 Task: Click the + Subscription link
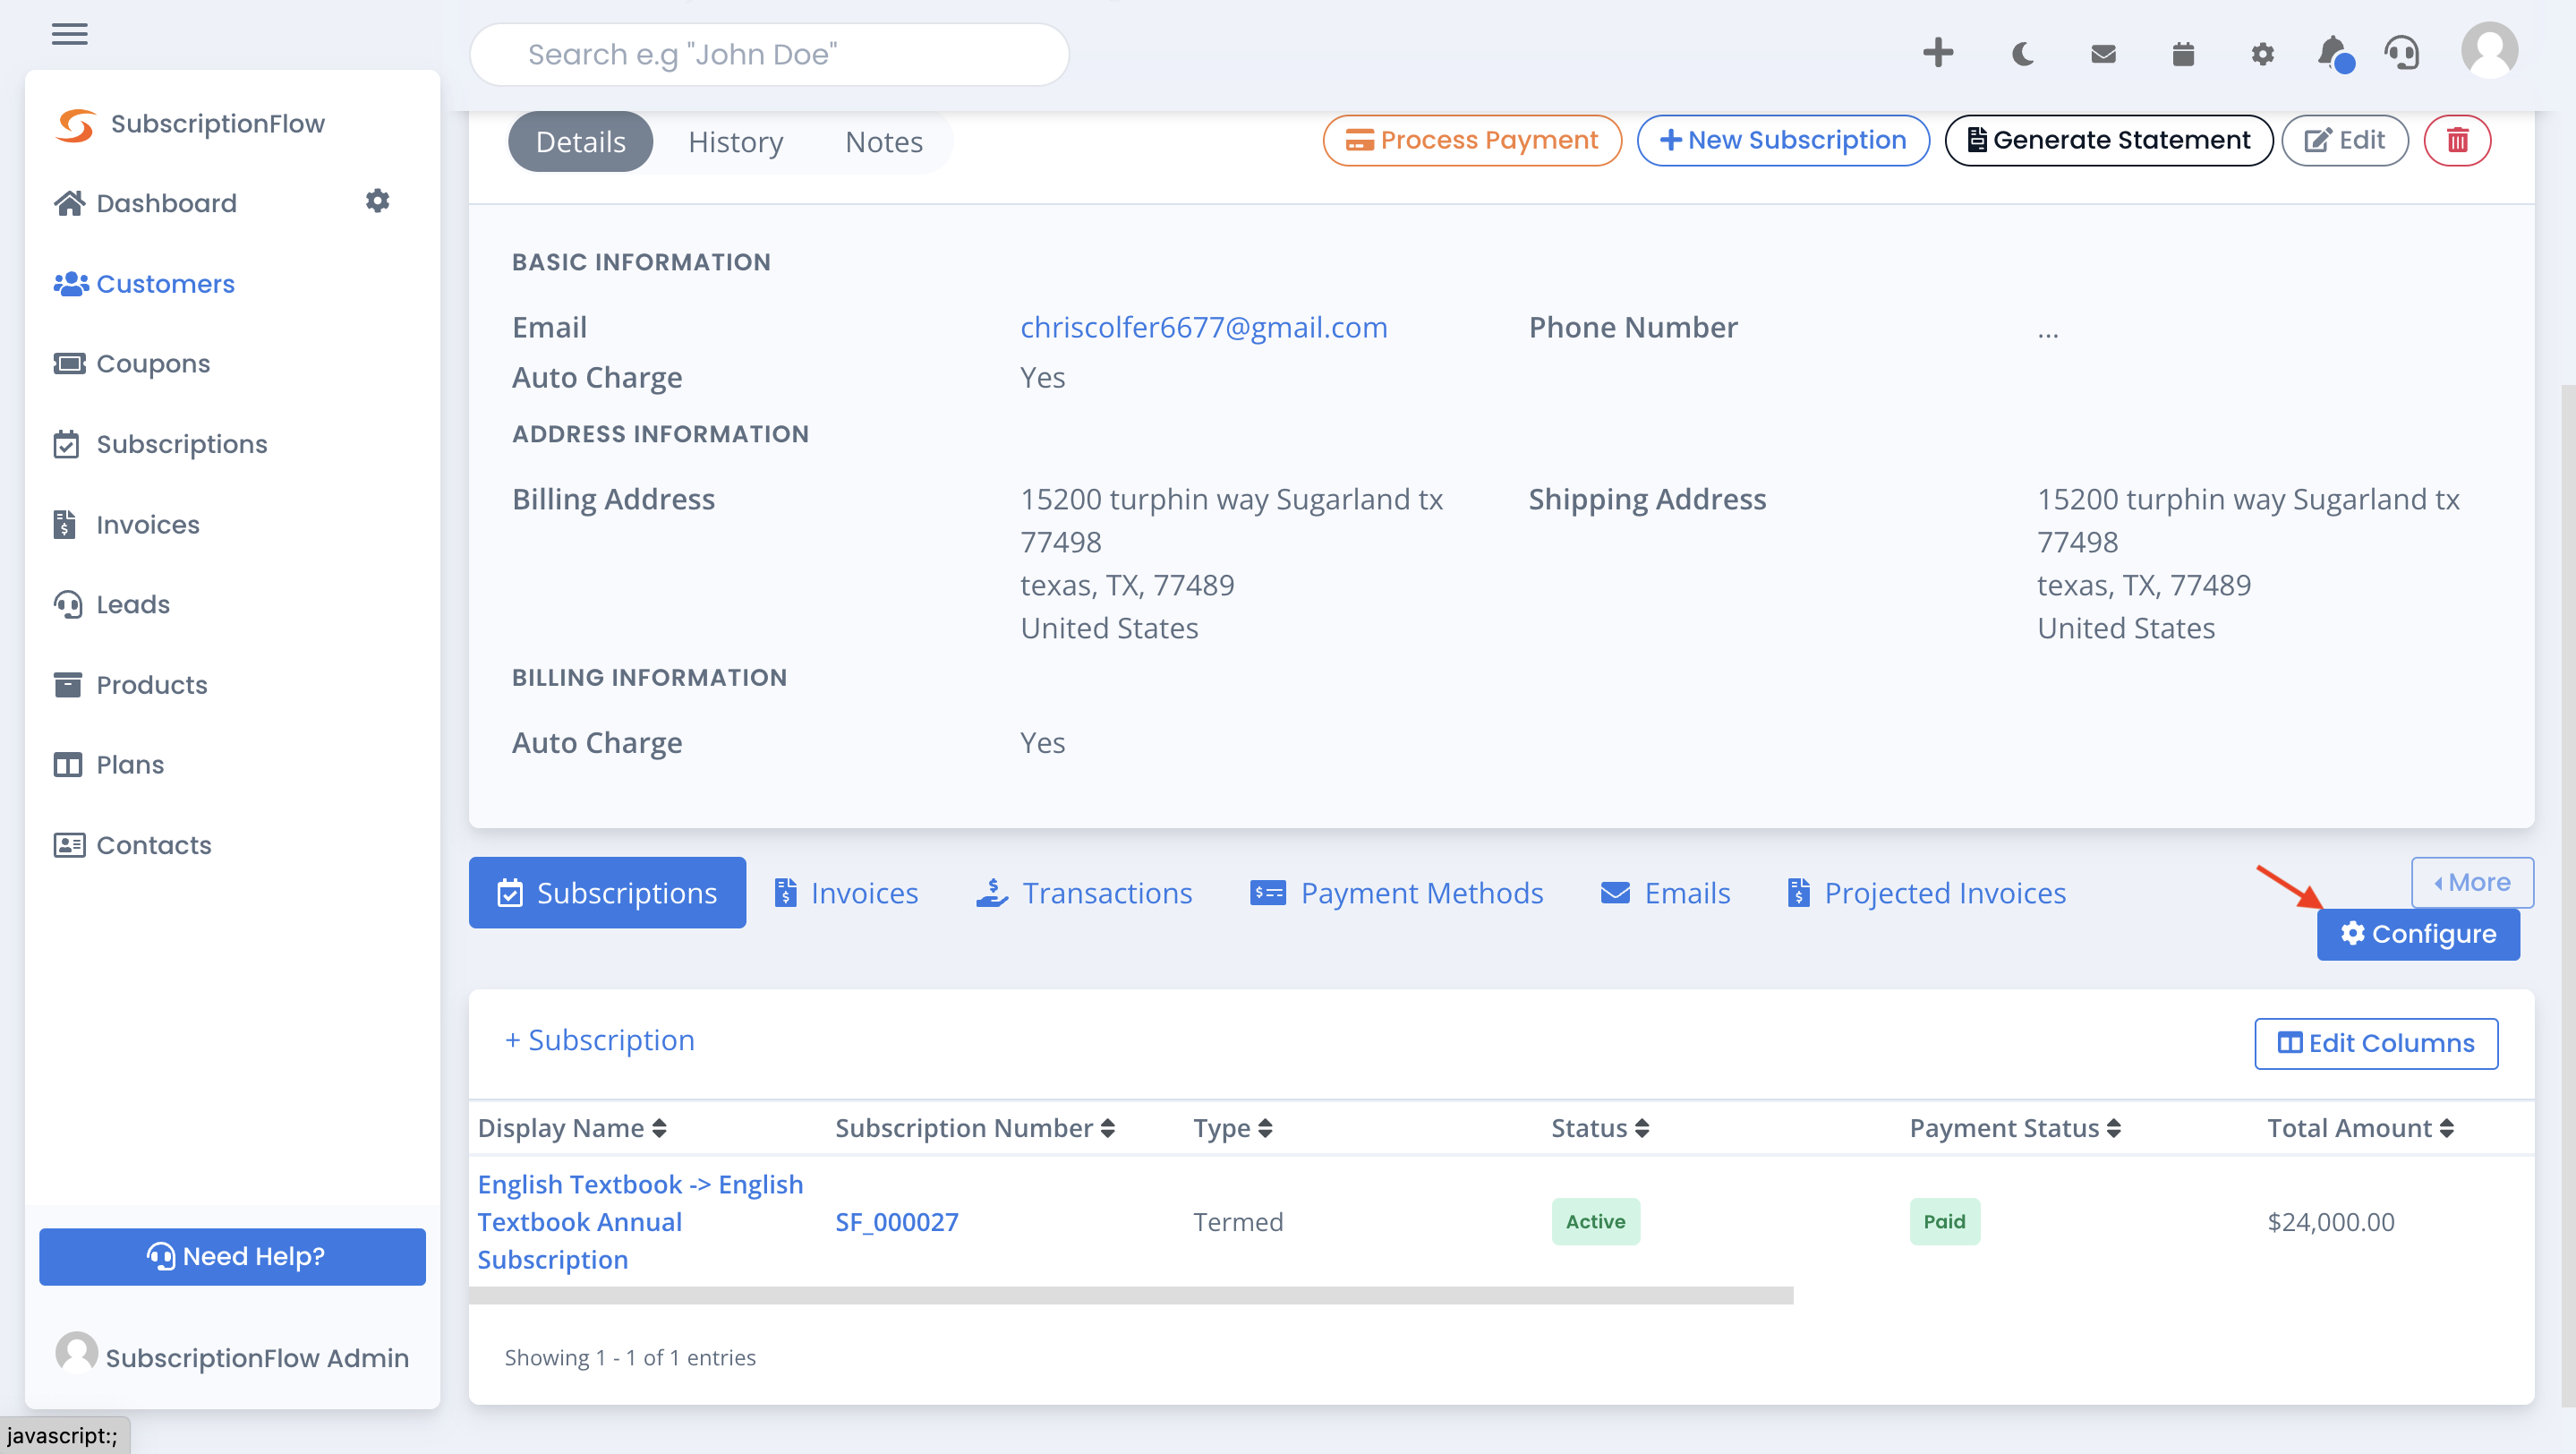pyautogui.click(x=599, y=1040)
